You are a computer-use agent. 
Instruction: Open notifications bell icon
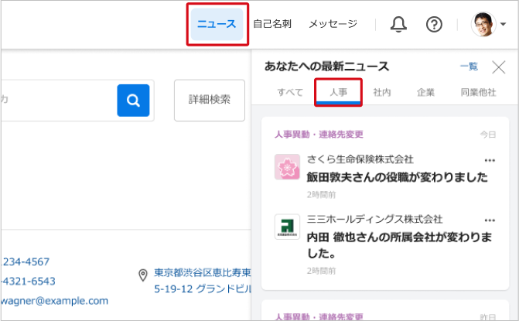(398, 24)
